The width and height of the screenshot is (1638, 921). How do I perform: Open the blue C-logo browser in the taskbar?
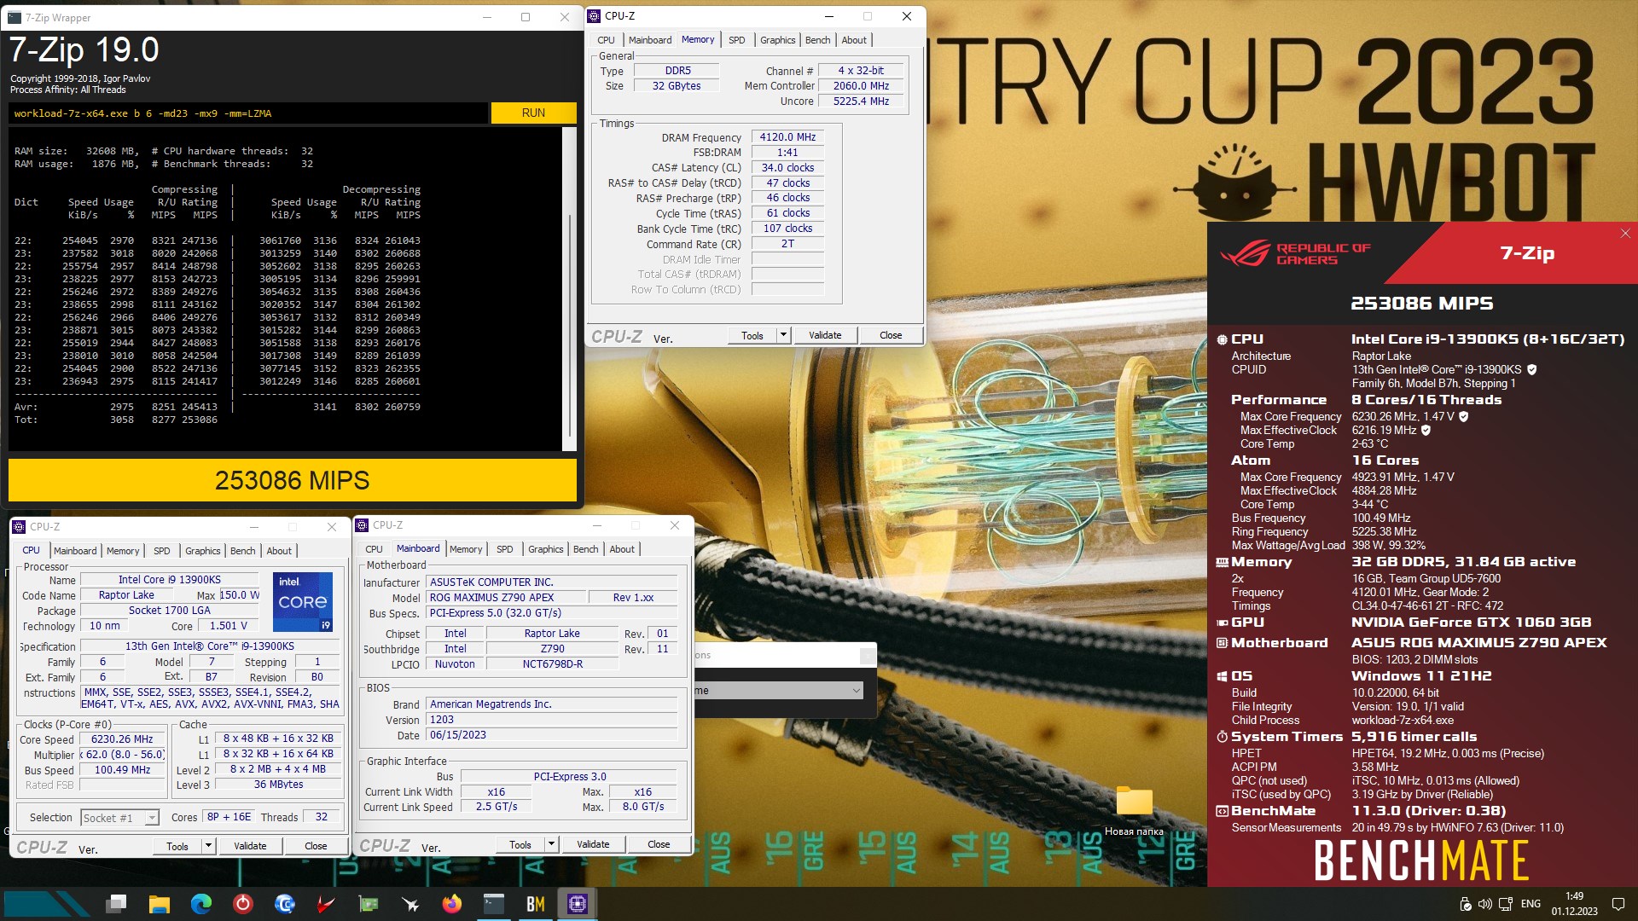point(285,904)
